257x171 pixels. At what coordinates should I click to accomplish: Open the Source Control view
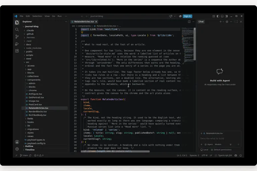click(17, 36)
